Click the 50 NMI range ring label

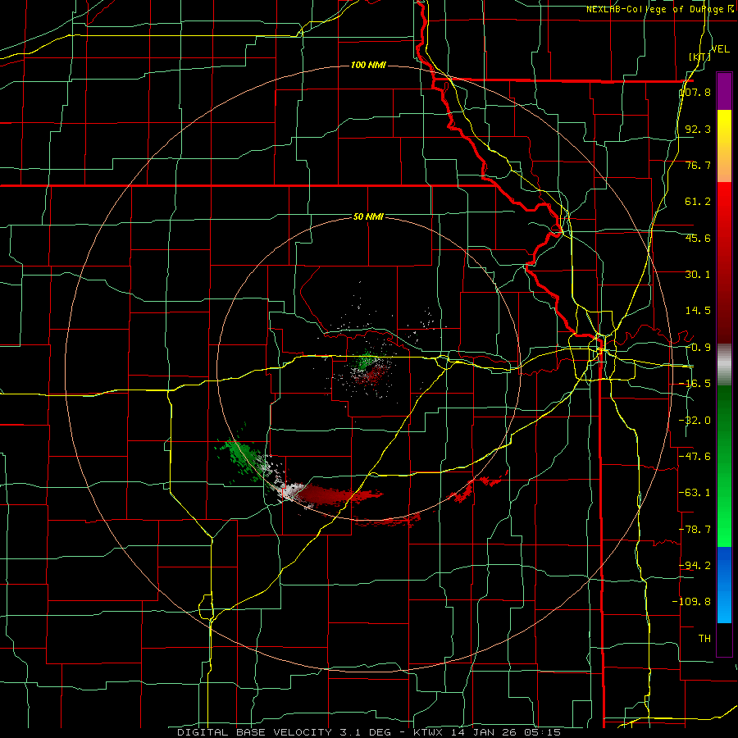(368, 216)
